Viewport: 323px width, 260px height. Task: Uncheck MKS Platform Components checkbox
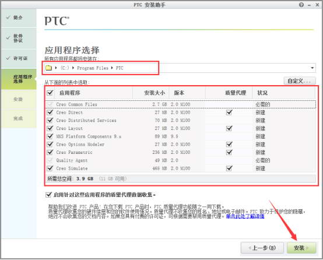point(50,136)
